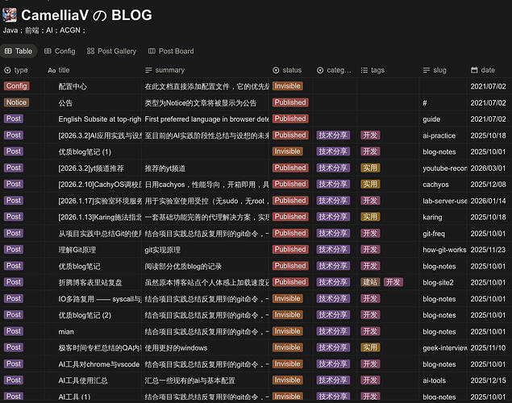Open the mian post title
Viewport: 512px width, 403px height.
click(x=66, y=331)
